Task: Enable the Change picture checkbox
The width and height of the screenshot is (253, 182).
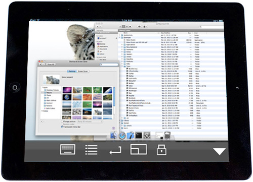Action: point(62,122)
